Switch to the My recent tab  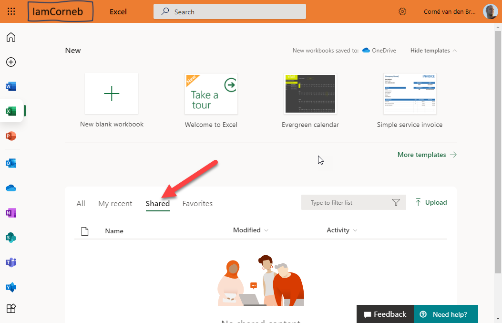tap(115, 203)
